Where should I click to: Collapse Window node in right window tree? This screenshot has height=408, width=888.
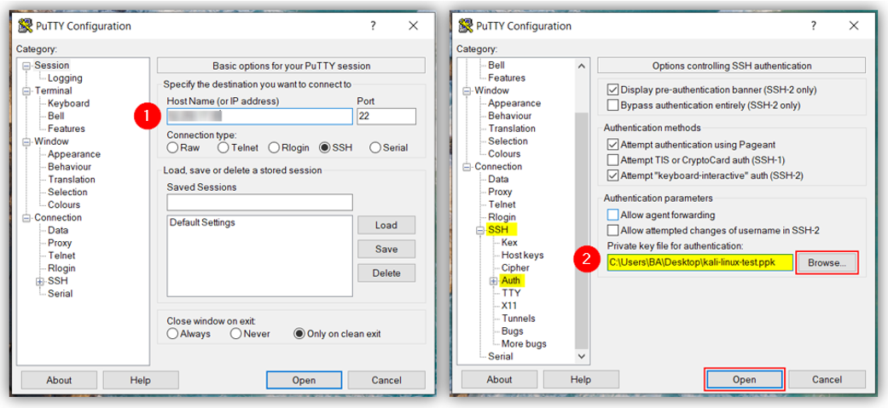pos(467,91)
